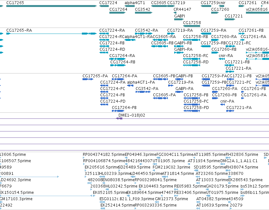Click the EP04946.3prime EST label
The width and height of the screenshot is (269, 210).
pyautogui.click(x=141, y=155)
